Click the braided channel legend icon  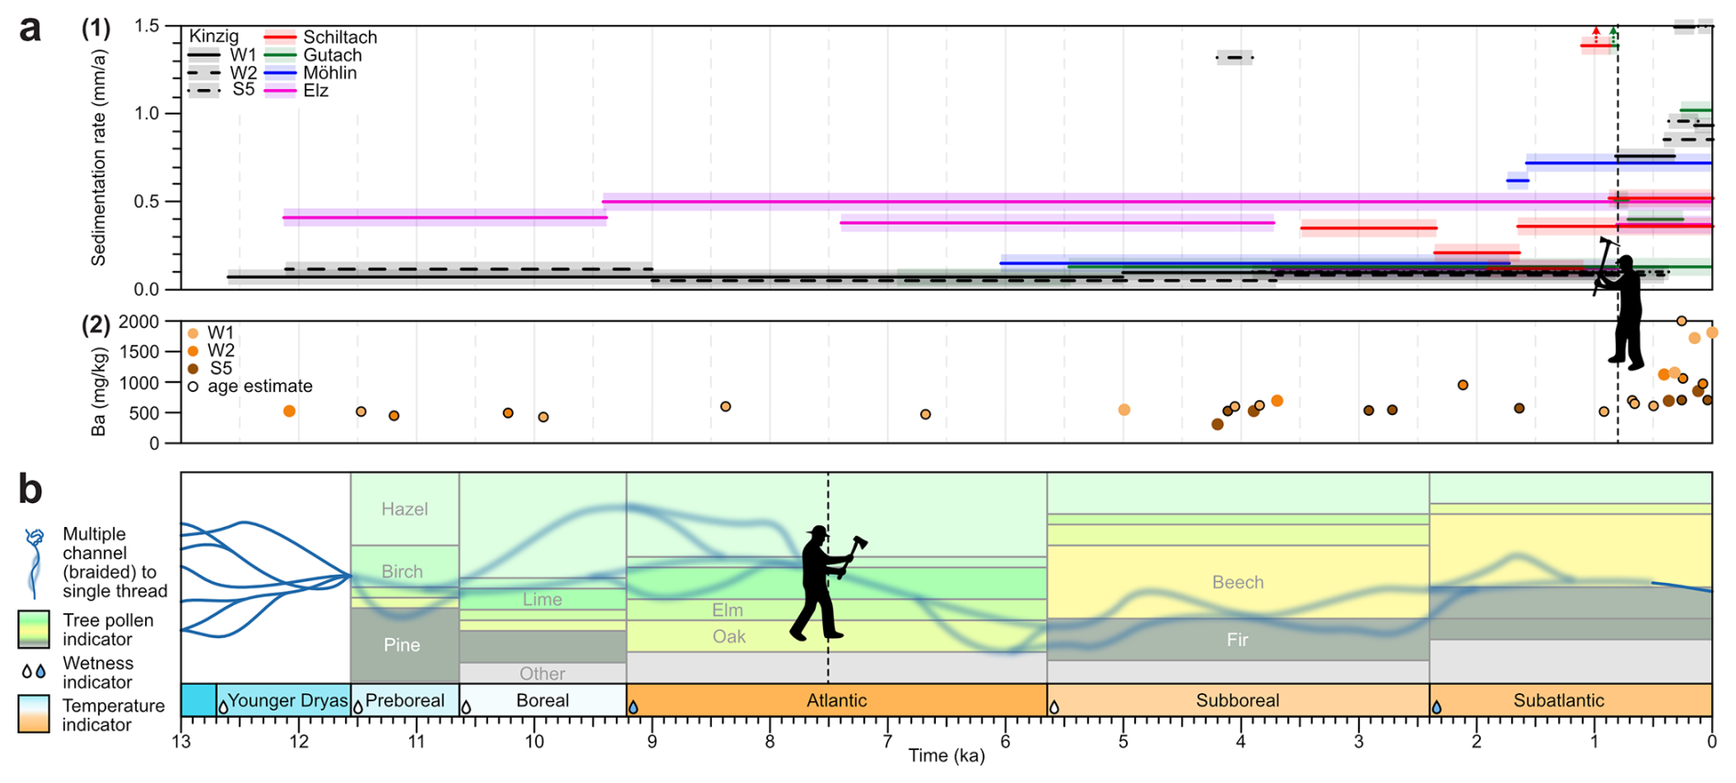click(x=34, y=563)
